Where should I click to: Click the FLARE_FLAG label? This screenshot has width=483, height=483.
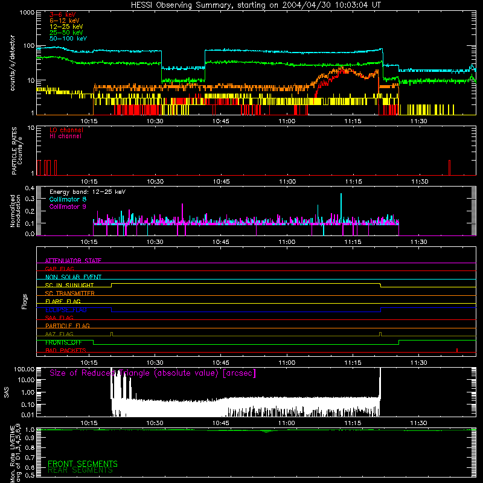pyautogui.click(x=63, y=301)
